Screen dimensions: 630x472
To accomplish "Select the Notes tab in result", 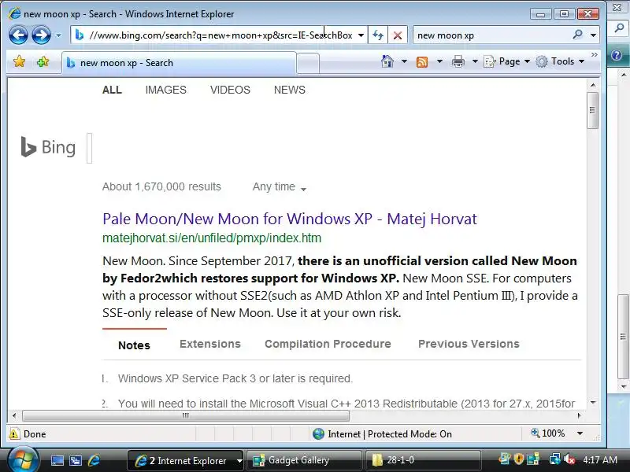I will click(134, 345).
